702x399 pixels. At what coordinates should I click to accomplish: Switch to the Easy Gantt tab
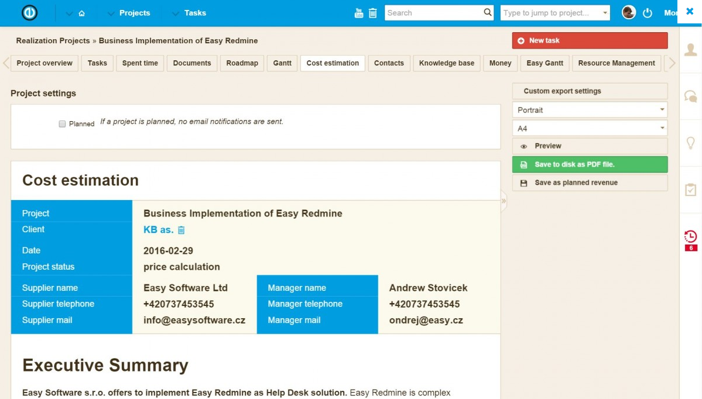[545, 63]
